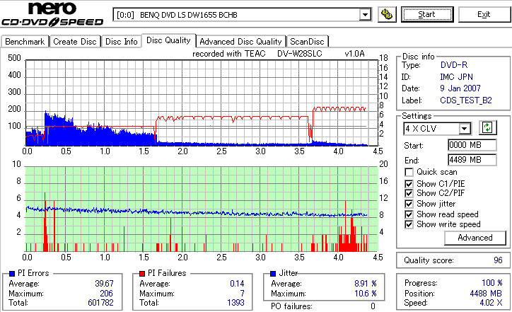Click the label value CDS_TEST_B2
Image resolution: width=512 pixels, height=312 pixels.
click(x=466, y=100)
